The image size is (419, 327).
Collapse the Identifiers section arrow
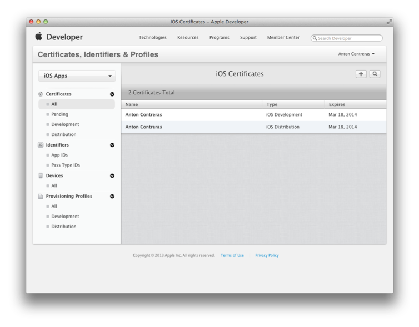(x=112, y=145)
